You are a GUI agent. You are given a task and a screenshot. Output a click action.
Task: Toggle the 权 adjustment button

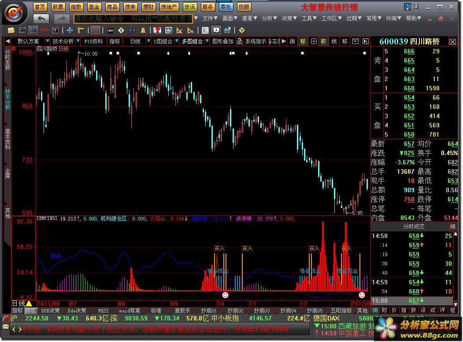coord(324,41)
